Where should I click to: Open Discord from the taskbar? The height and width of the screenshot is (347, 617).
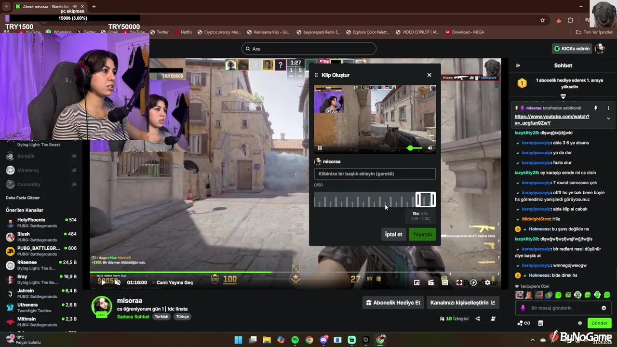(x=323, y=340)
